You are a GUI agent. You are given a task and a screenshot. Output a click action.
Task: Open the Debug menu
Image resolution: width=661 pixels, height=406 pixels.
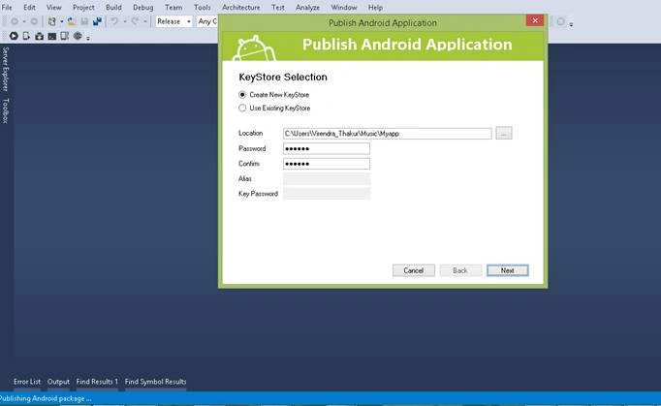click(x=142, y=7)
